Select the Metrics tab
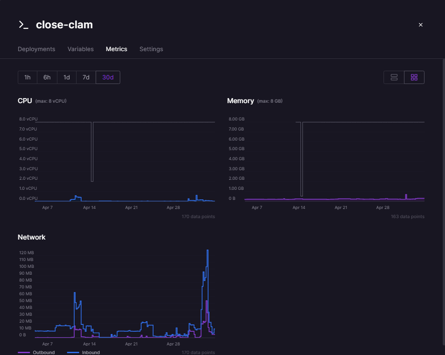The height and width of the screenshot is (355, 445). (116, 49)
